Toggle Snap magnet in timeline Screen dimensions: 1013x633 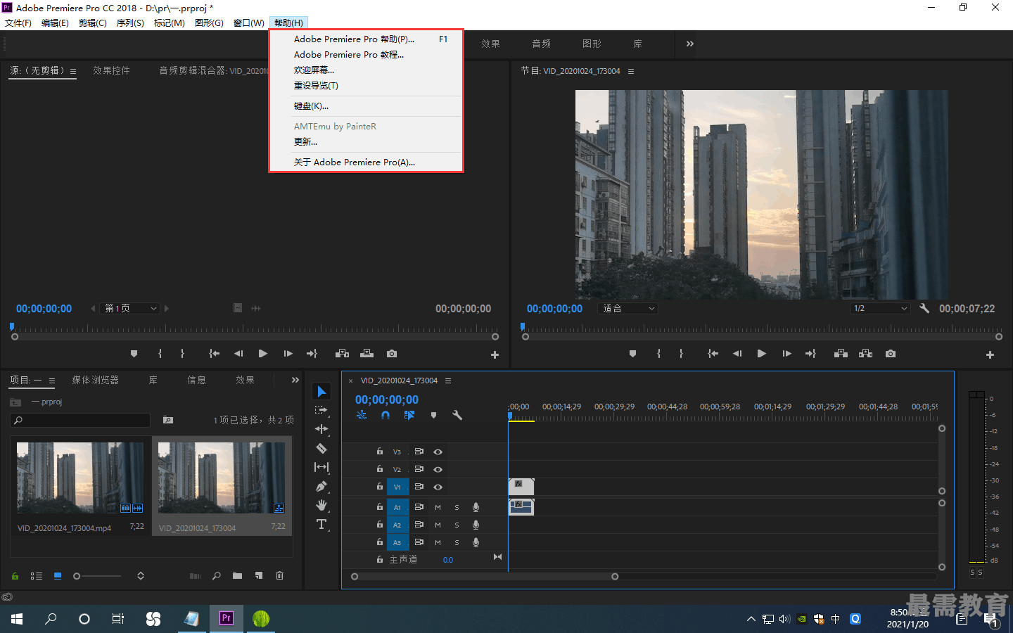[x=386, y=416]
